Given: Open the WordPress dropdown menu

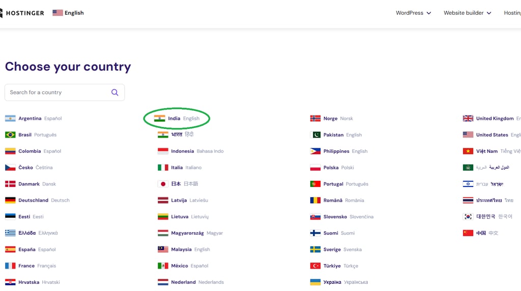Looking at the screenshot, I should coord(413,13).
